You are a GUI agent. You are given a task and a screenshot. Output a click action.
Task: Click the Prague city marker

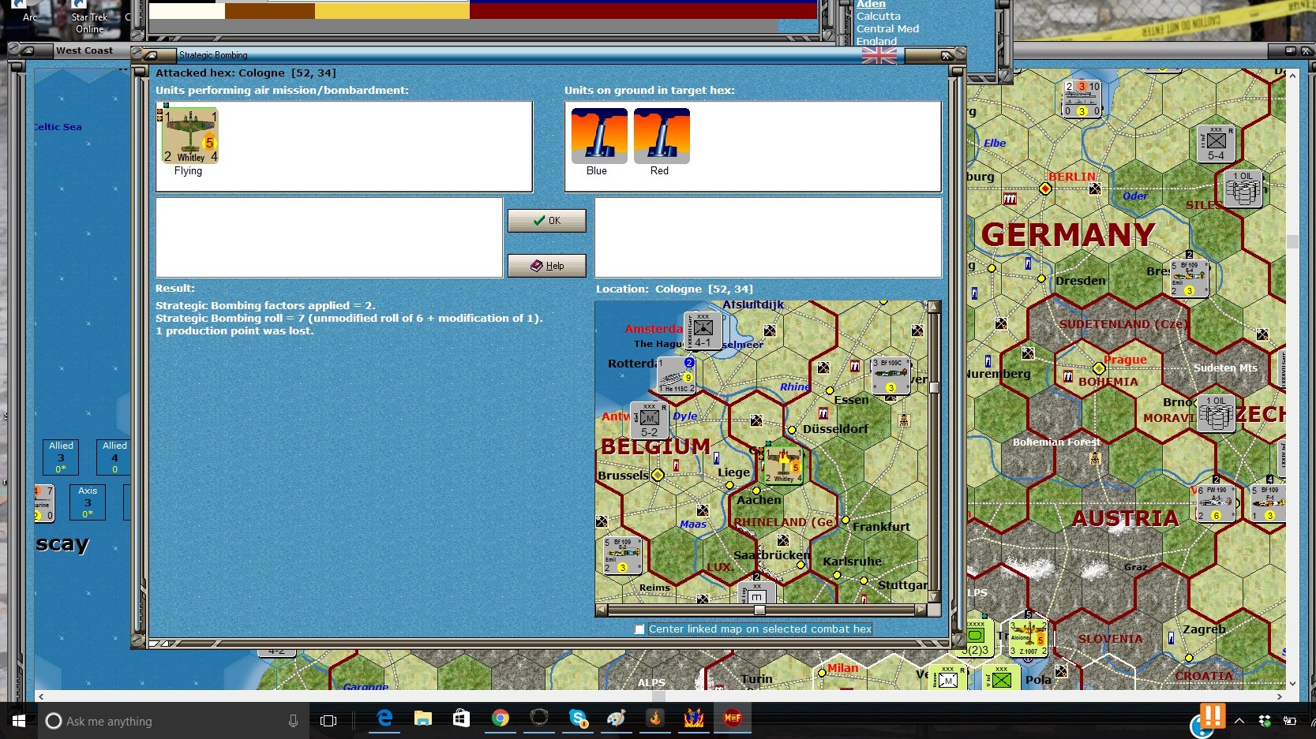[x=1098, y=368]
